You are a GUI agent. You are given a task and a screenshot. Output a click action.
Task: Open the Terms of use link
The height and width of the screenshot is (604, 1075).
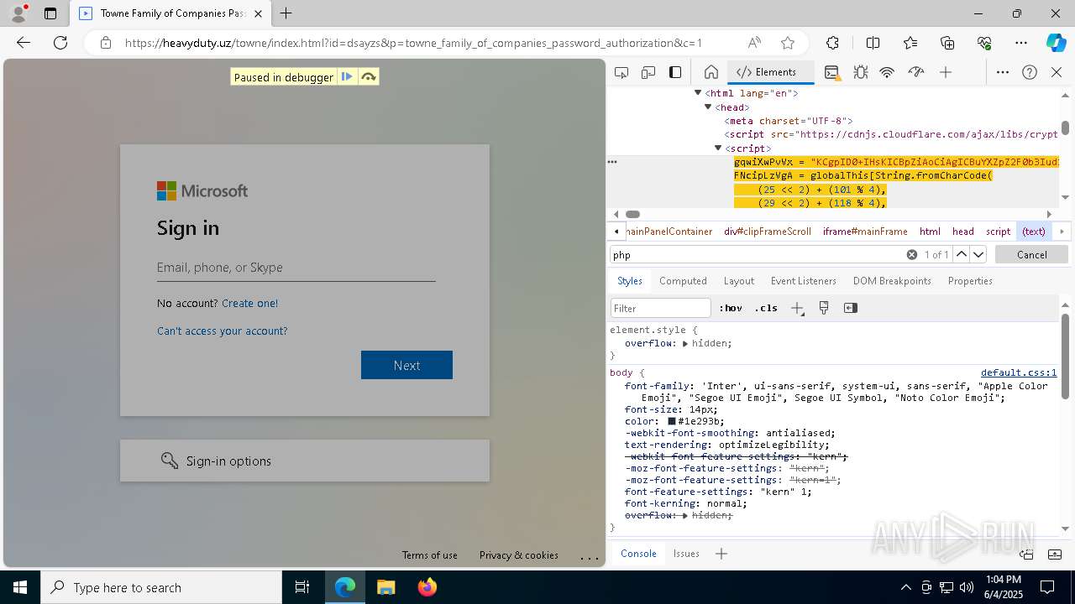(x=429, y=555)
